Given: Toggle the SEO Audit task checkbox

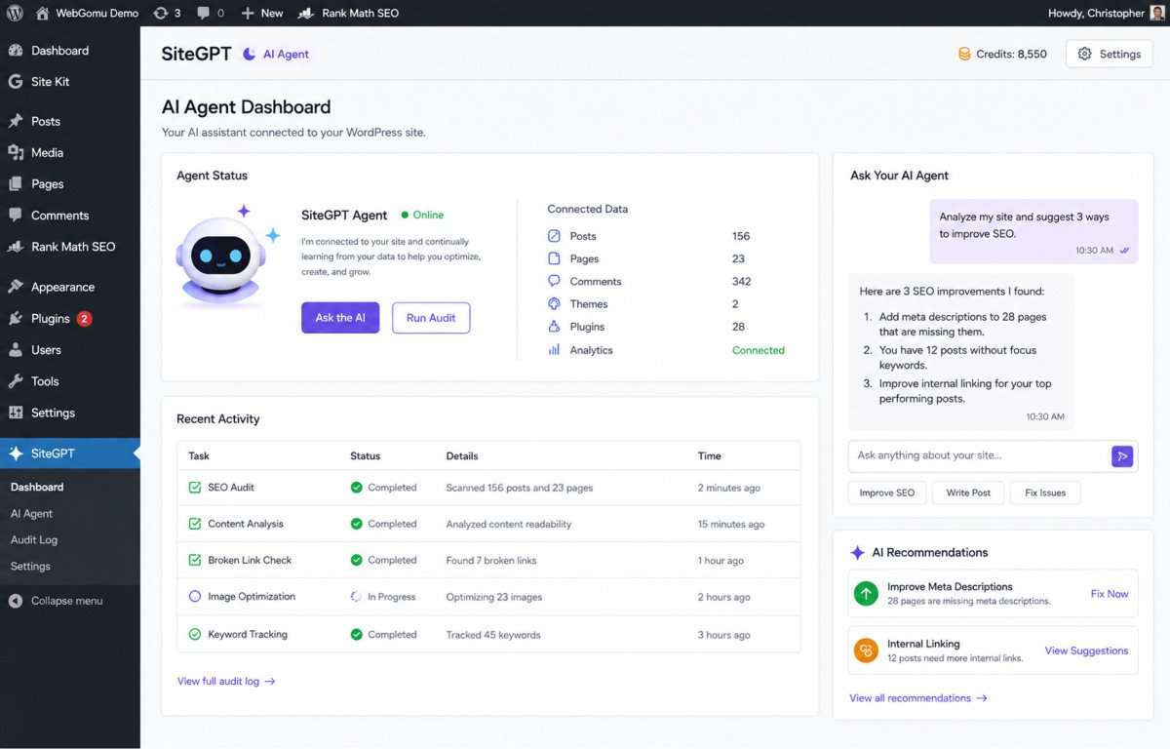Looking at the screenshot, I should [x=195, y=488].
